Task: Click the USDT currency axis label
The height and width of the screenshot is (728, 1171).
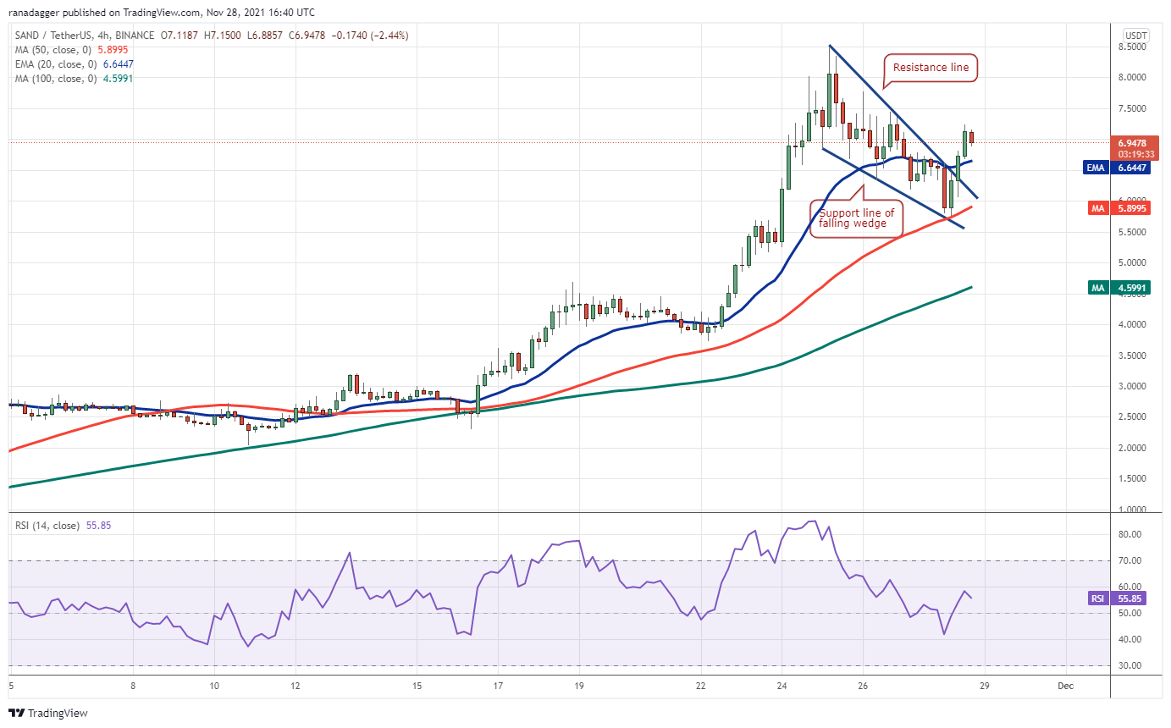Action: tap(1134, 35)
